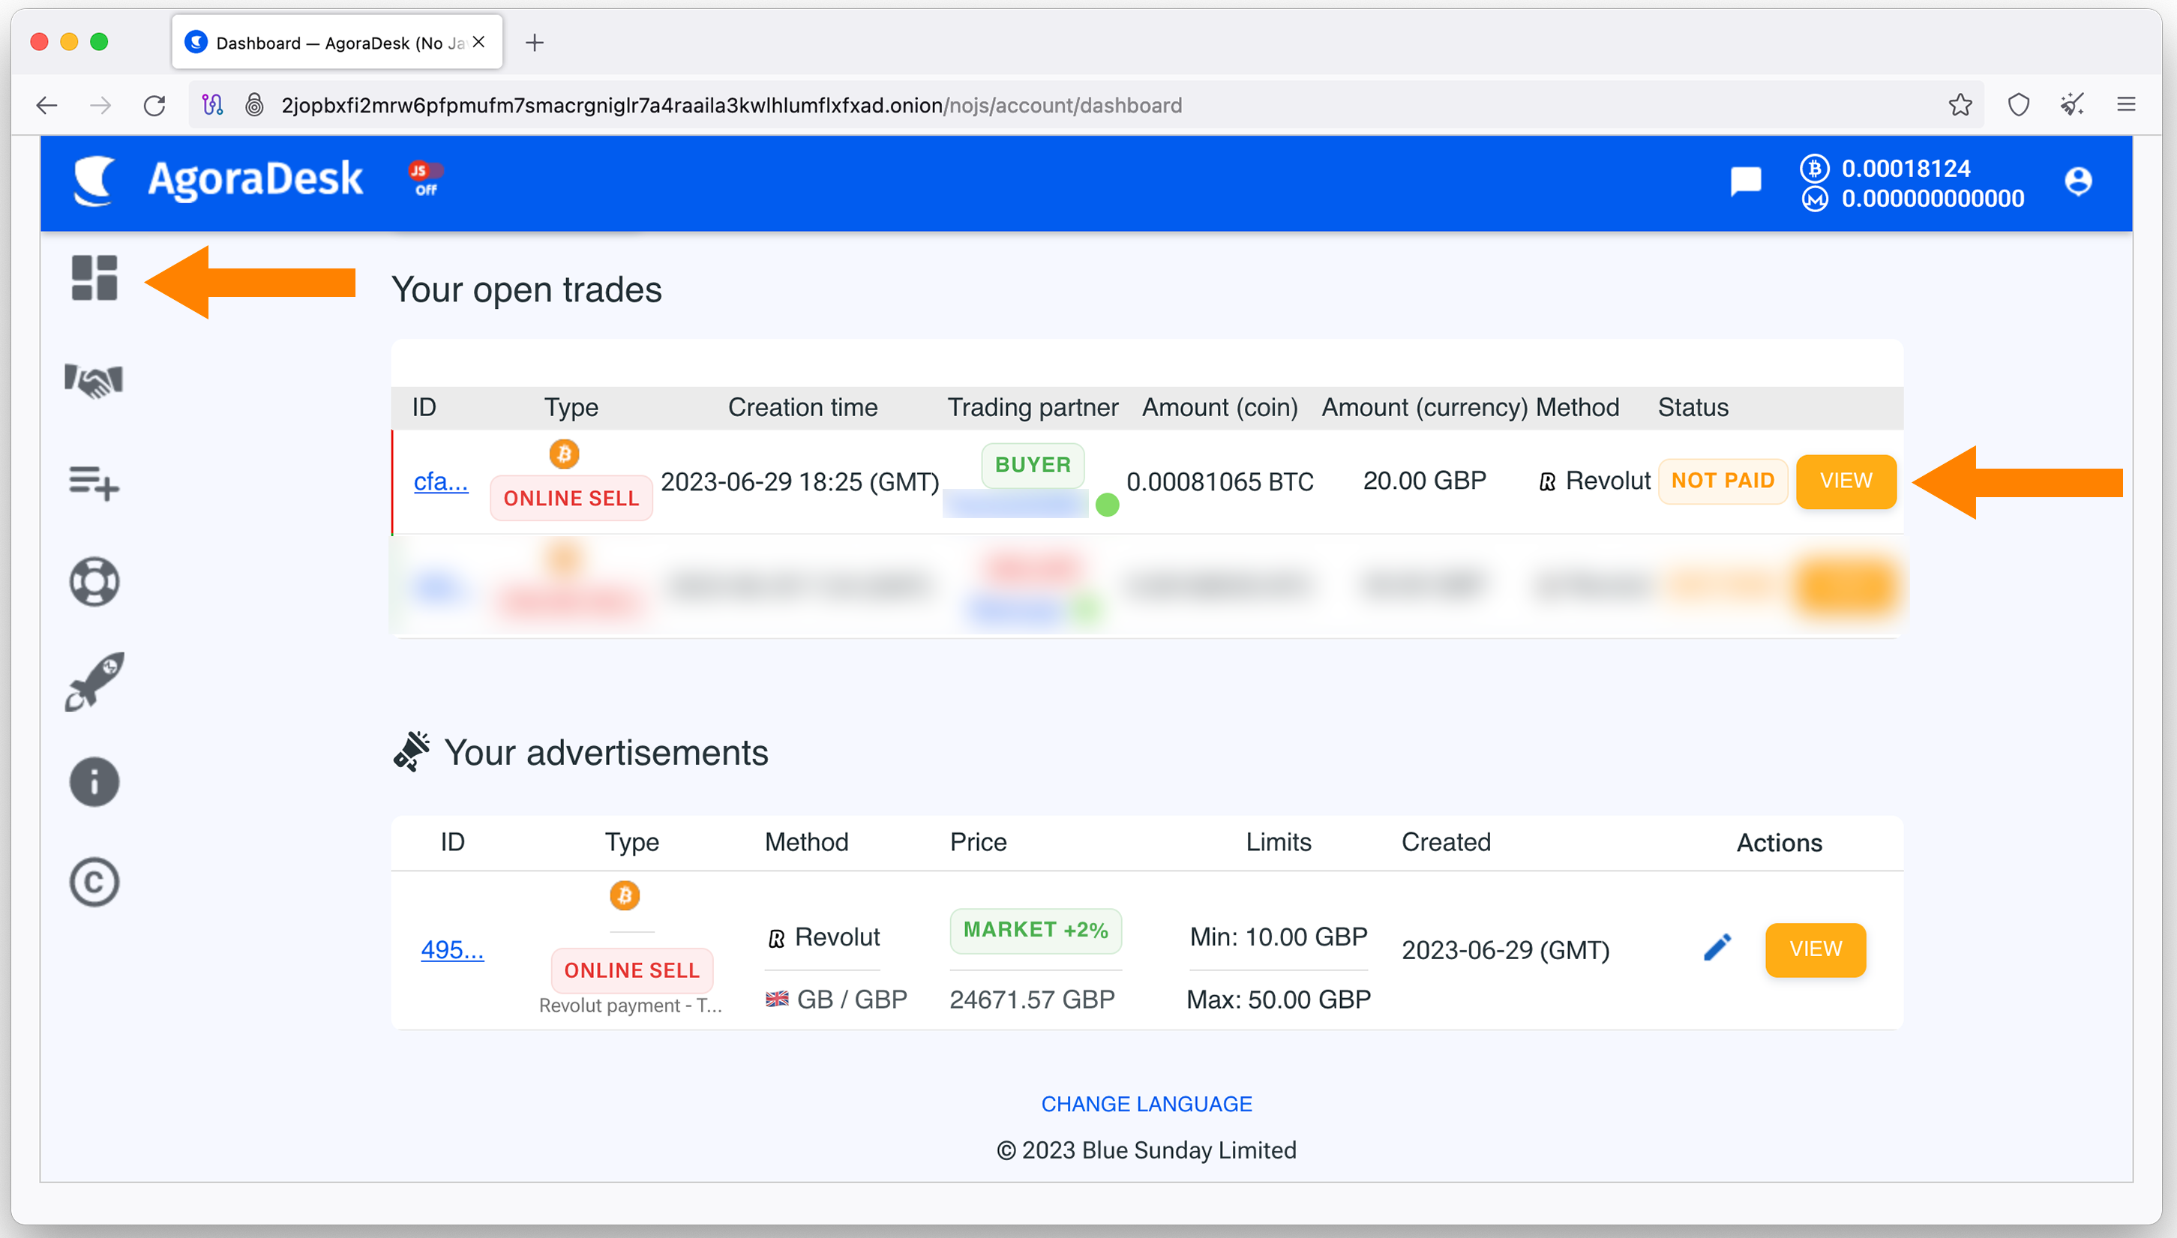View the NOT PAID Revolut trade
Image resolution: width=2177 pixels, height=1238 pixels.
(x=1846, y=481)
